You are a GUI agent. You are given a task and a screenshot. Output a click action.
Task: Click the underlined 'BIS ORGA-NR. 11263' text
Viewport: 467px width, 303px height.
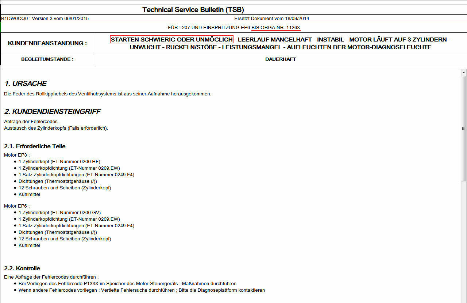276,28
